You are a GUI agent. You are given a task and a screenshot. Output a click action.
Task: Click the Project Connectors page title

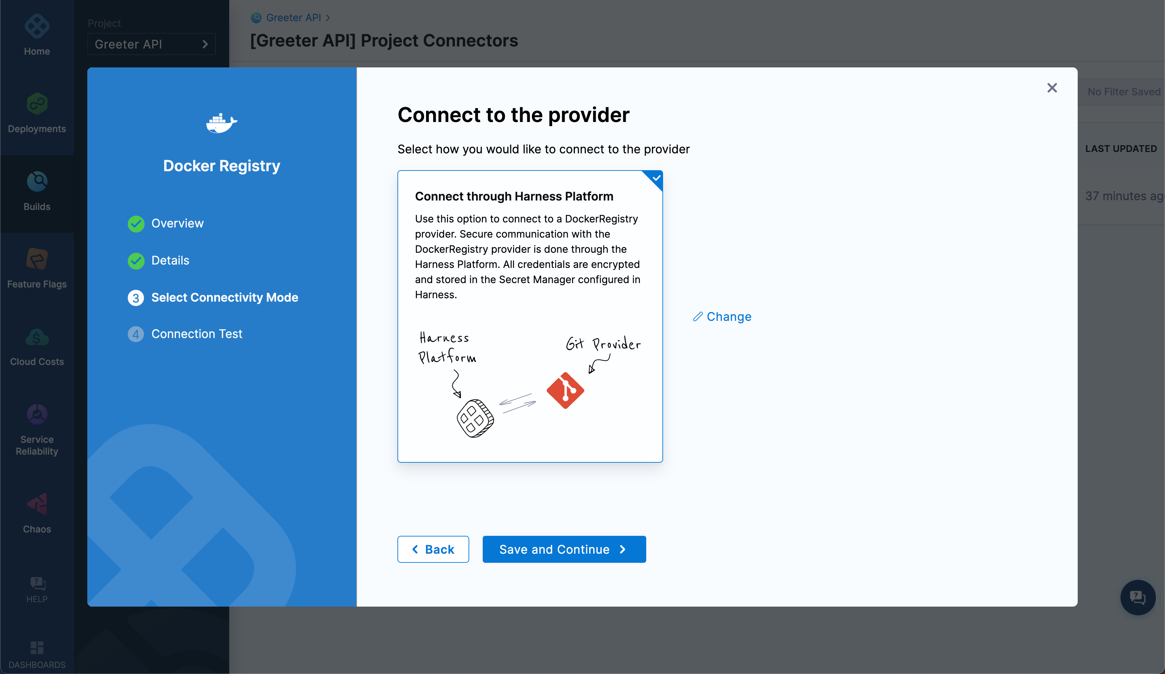click(x=384, y=41)
